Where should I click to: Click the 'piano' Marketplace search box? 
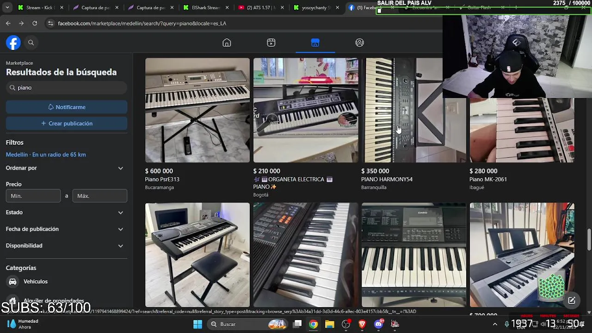click(67, 87)
